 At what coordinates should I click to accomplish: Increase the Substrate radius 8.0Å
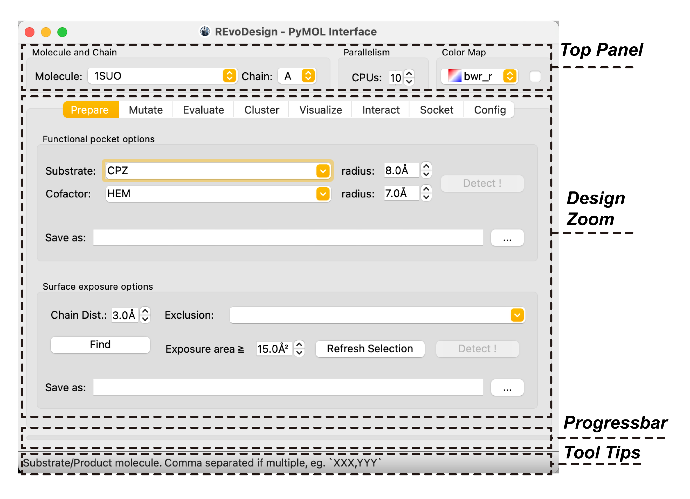[426, 166]
